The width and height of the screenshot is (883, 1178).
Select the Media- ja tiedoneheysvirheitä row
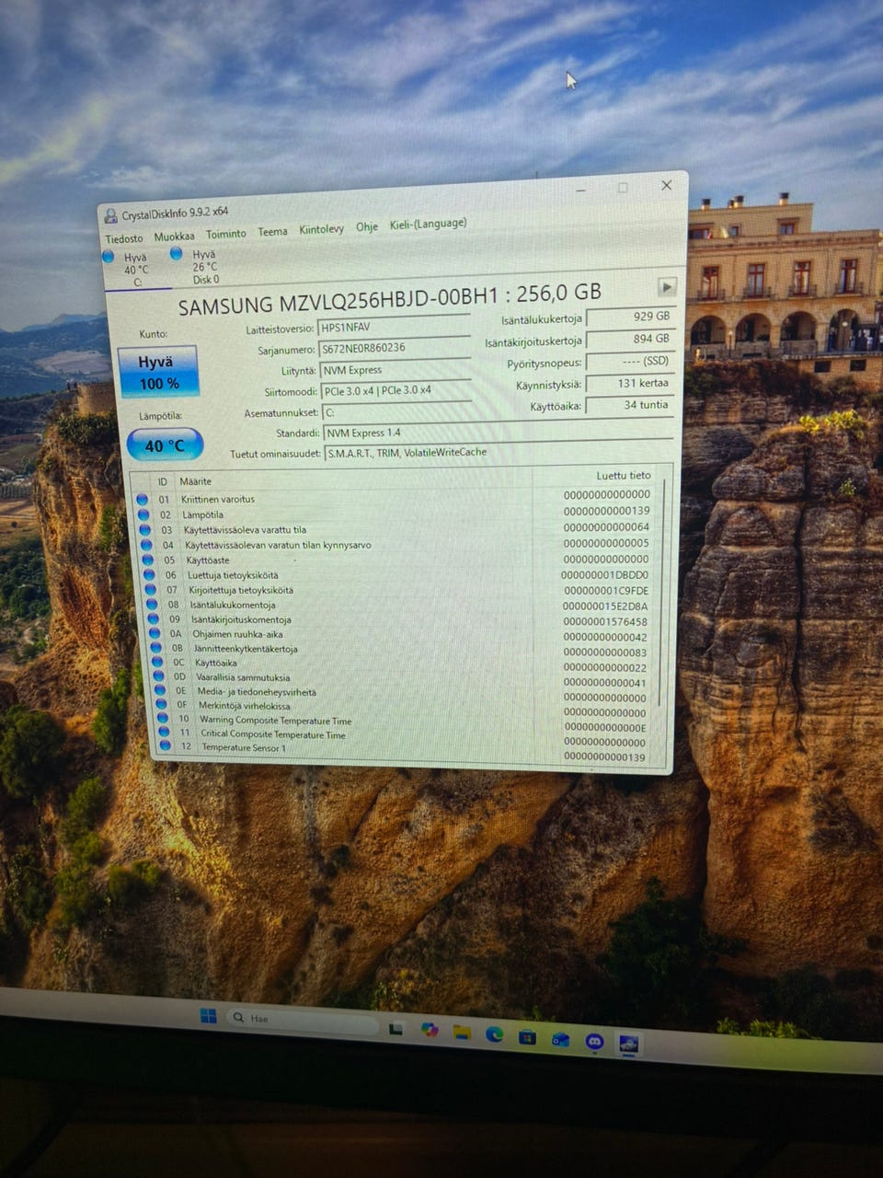tap(403, 694)
